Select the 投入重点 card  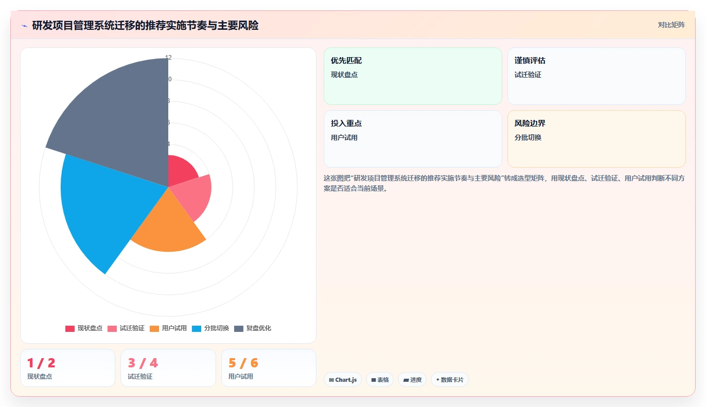(x=413, y=139)
